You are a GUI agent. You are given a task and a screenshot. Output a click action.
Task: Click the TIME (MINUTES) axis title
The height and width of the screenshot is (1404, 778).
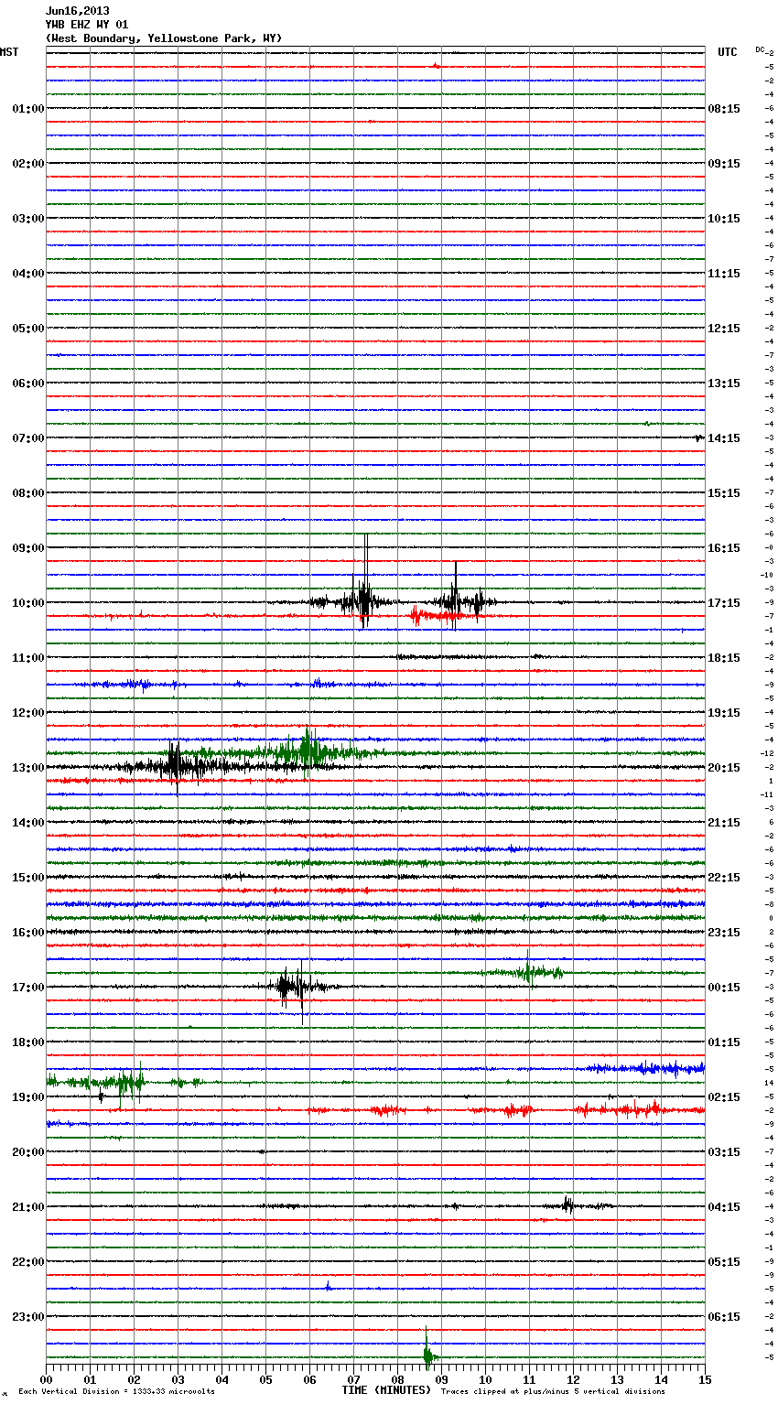[x=386, y=1390]
